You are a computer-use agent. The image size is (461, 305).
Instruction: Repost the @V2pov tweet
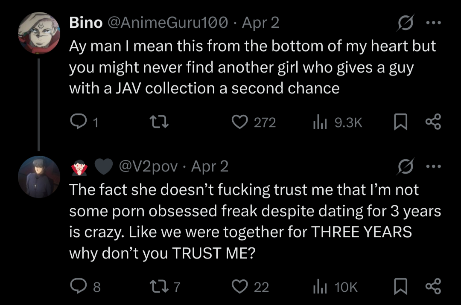point(161,286)
